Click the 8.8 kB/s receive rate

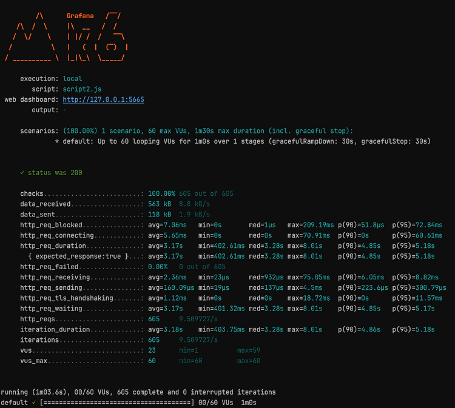coord(194,204)
